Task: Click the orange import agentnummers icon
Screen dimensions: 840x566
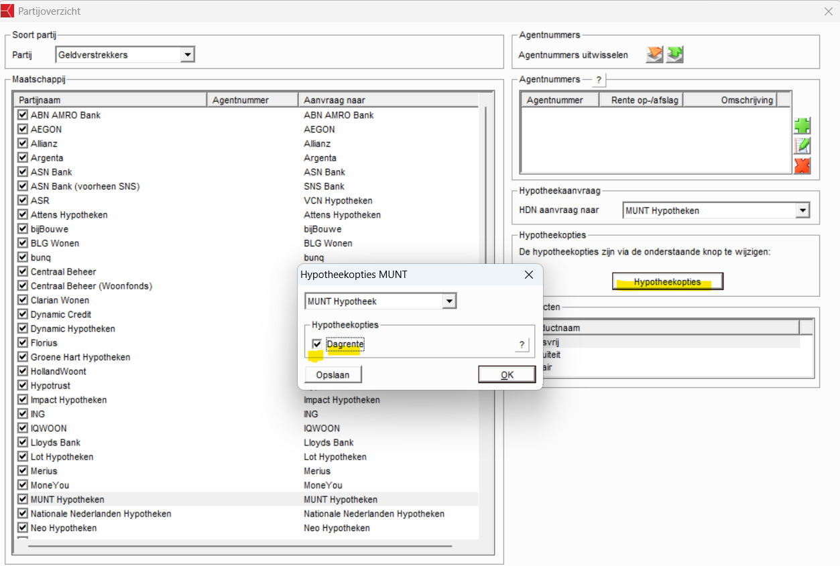Action: coord(654,55)
